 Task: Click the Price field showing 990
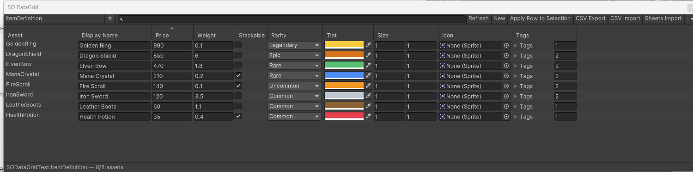click(172, 45)
